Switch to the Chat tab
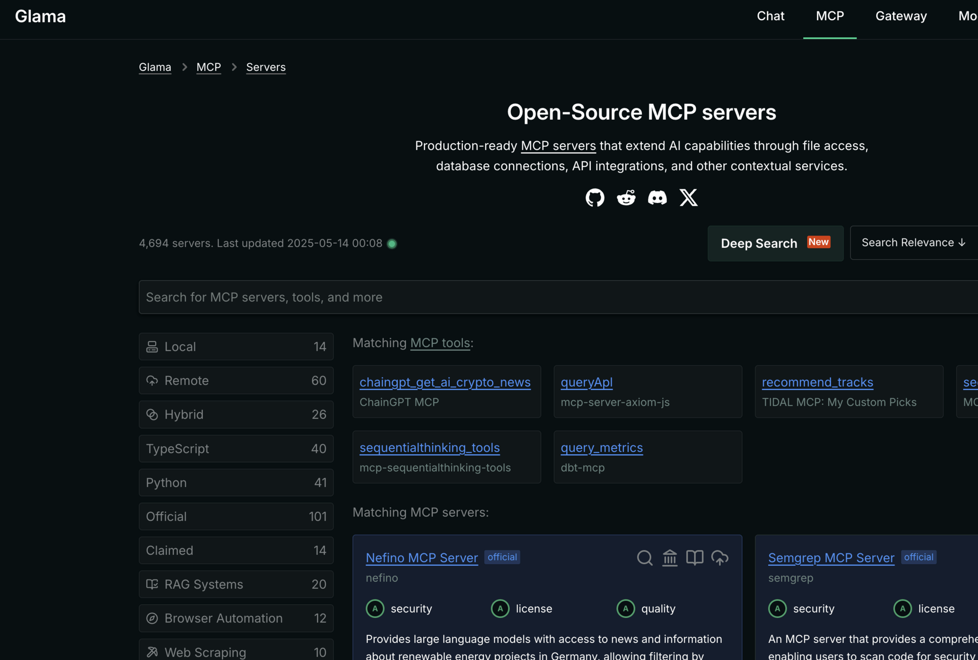This screenshot has width=978, height=660. coord(770,16)
